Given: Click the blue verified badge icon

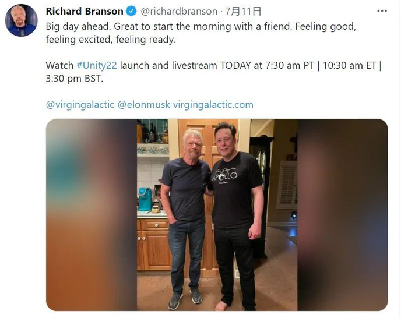Looking at the screenshot, I should 131,11.
